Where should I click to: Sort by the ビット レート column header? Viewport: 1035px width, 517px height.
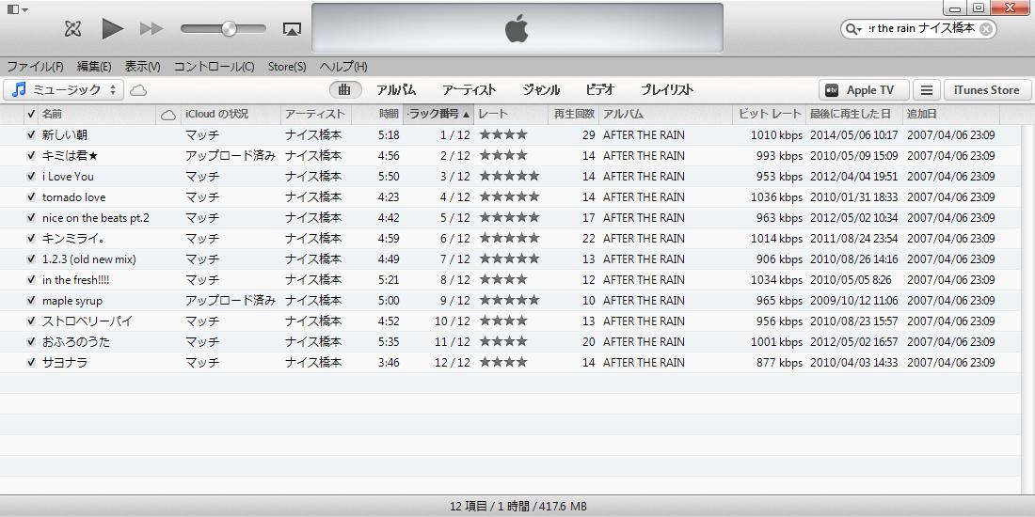click(x=769, y=114)
